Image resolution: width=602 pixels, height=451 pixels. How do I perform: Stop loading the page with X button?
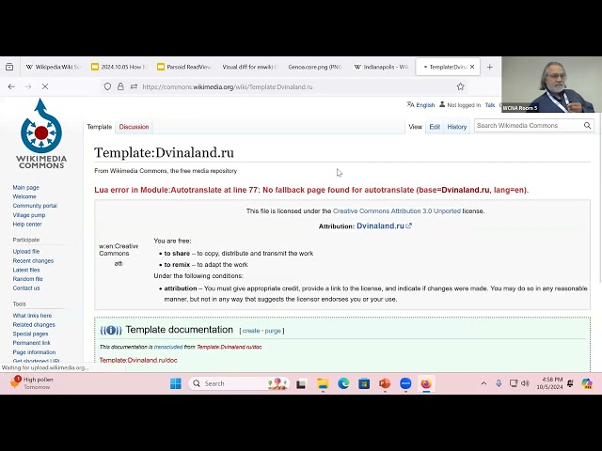45,86
